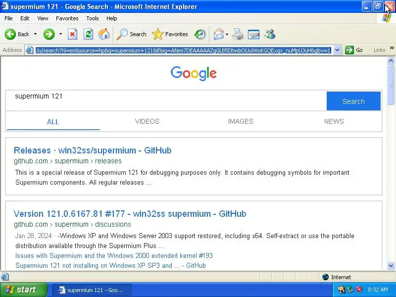Click the 8:32 AM clock

[x=378, y=290]
